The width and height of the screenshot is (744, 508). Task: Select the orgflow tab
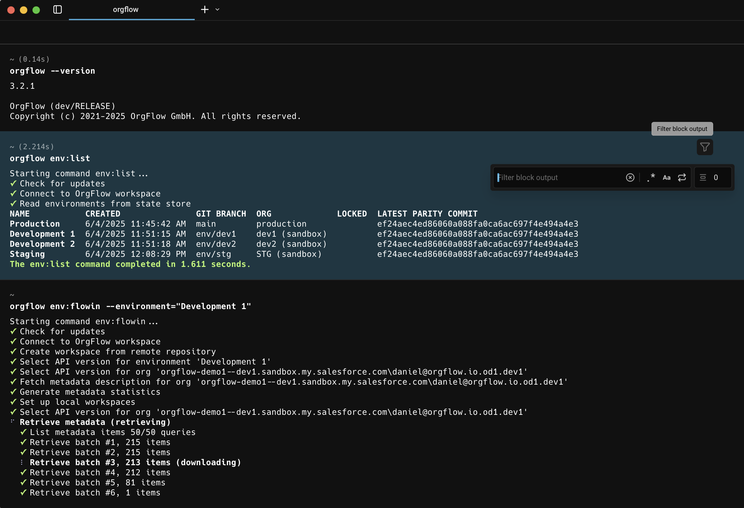pyautogui.click(x=126, y=10)
